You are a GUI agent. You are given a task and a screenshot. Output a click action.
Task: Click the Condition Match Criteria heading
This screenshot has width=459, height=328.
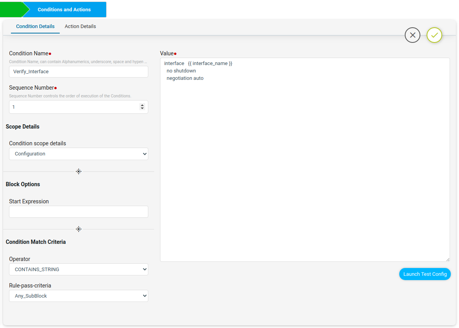pos(36,242)
